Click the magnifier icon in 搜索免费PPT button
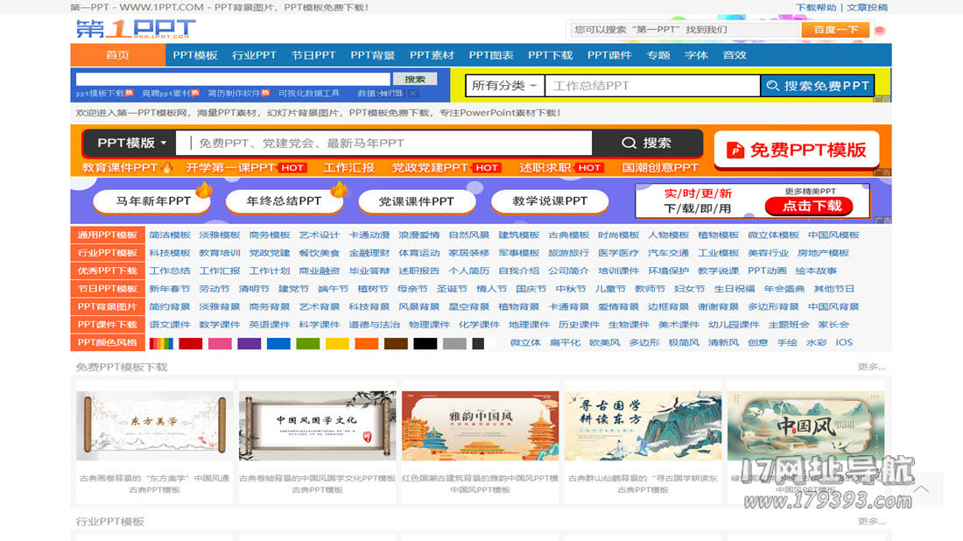This screenshot has width=963, height=541. pyautogui.click(x=773, y=86)
